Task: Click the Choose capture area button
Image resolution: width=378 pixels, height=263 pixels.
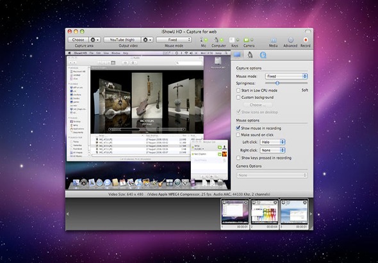Action: pos(78,40)
